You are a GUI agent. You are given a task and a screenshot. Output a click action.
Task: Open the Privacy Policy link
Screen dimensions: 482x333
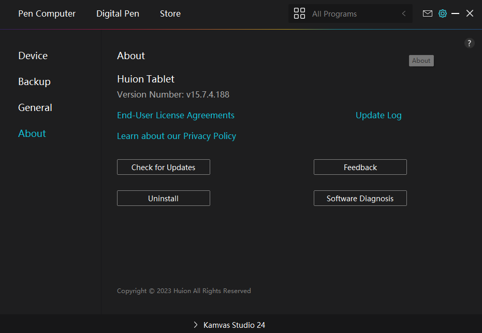click(176, 136)
